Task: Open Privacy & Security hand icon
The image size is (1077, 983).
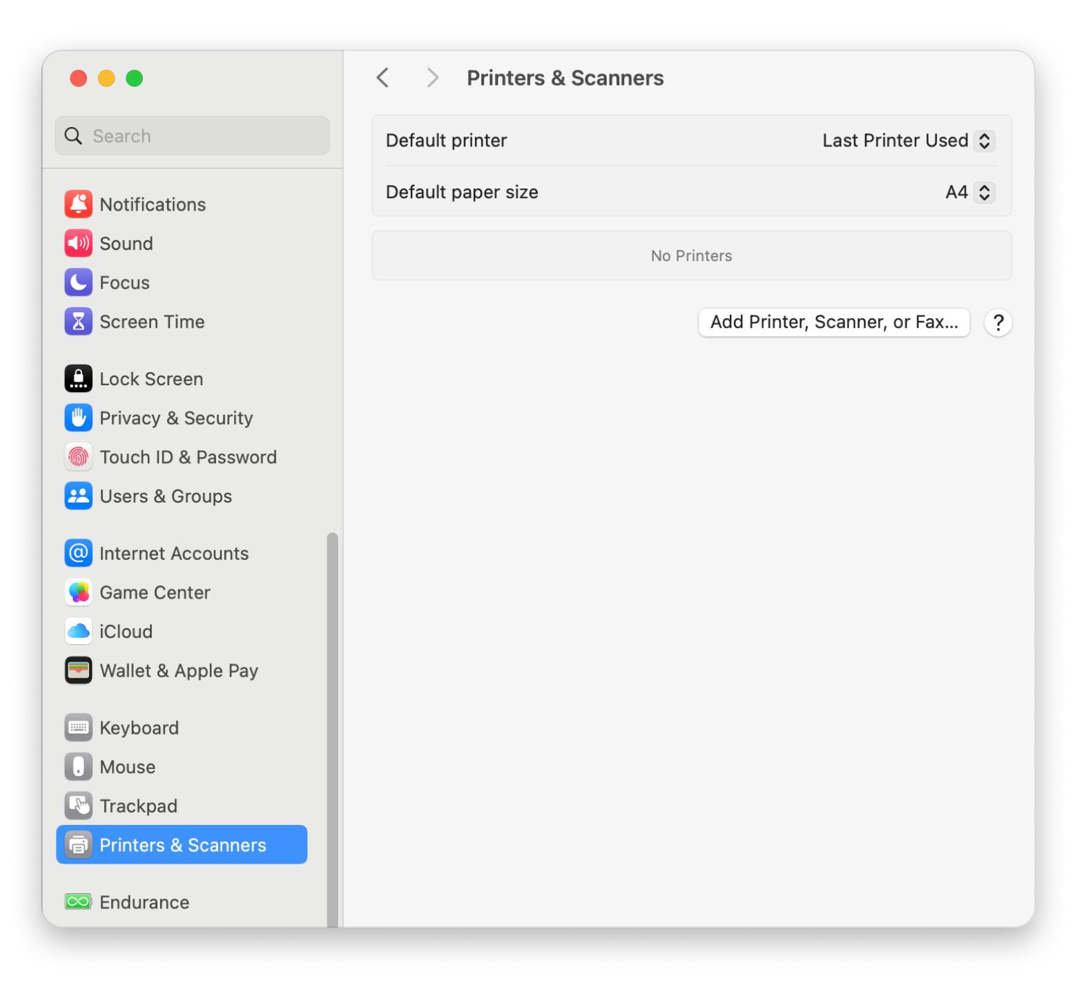Action: [78, 418]
